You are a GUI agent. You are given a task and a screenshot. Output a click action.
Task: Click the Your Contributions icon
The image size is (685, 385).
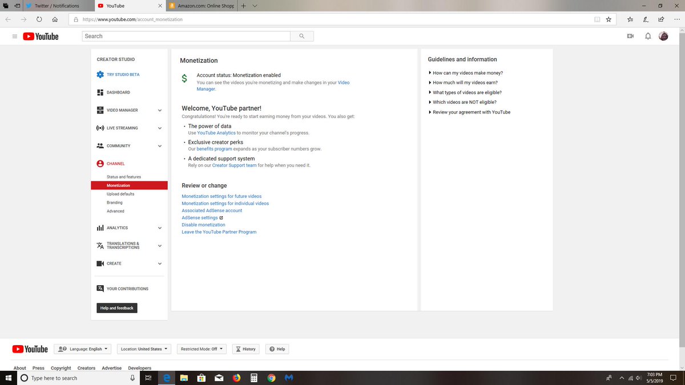pyautogui.click(x=100, y=289)
